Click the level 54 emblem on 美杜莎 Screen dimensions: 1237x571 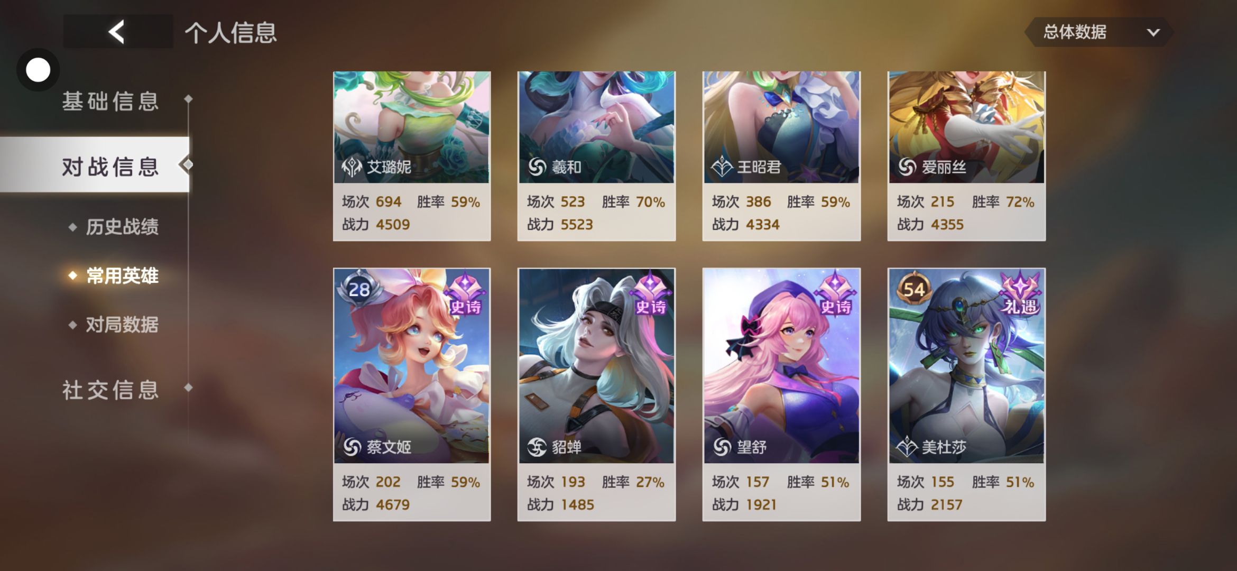[x=915, y=289]
